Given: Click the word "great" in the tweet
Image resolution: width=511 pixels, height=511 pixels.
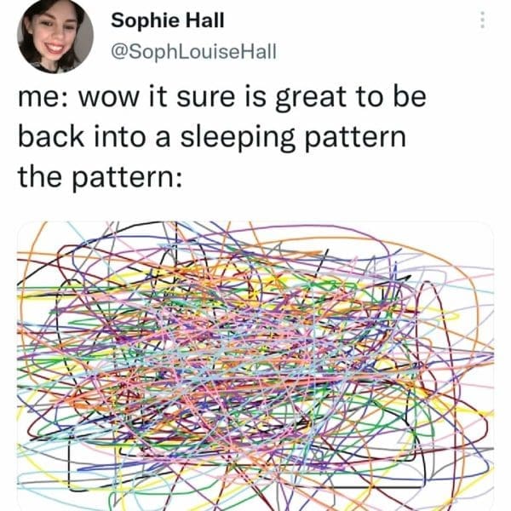Looking at the screenshot, I should tap(311, 99).
